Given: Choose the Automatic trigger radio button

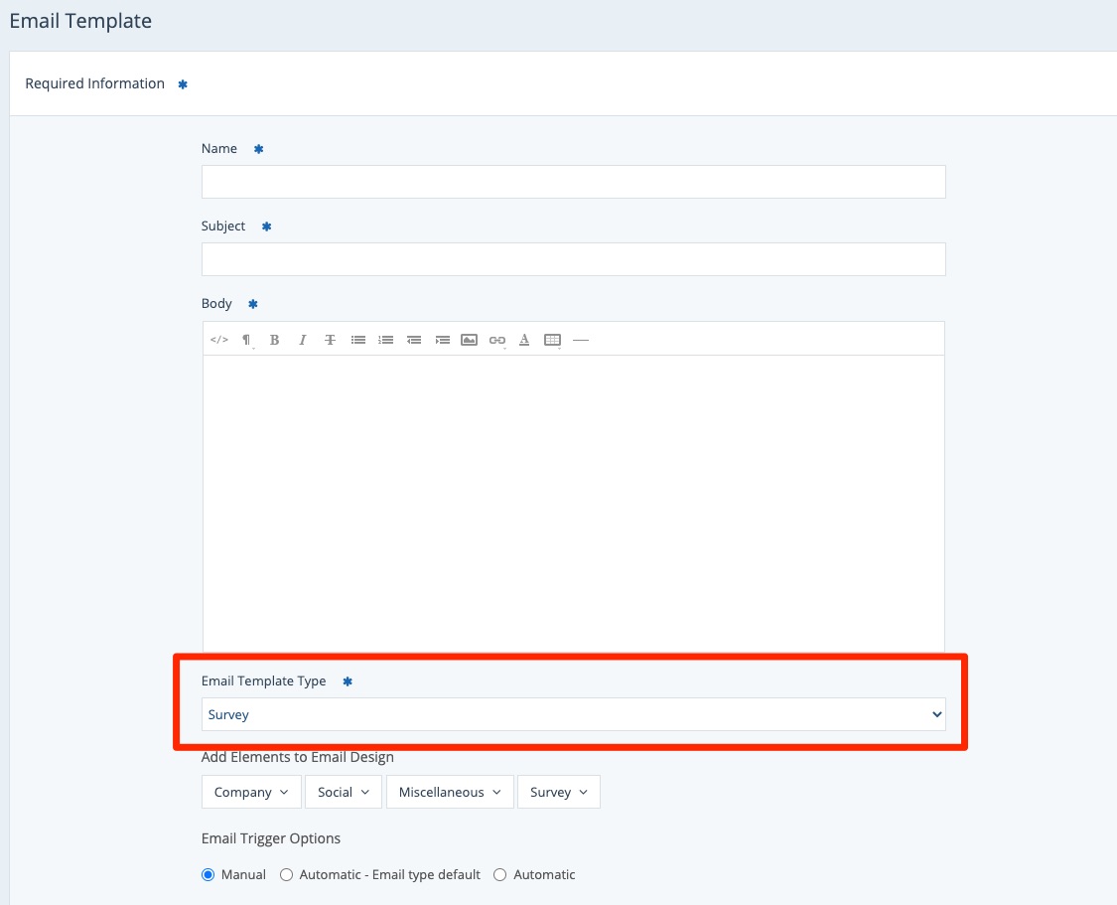Looking at the screenshot, I should (500, 875).
